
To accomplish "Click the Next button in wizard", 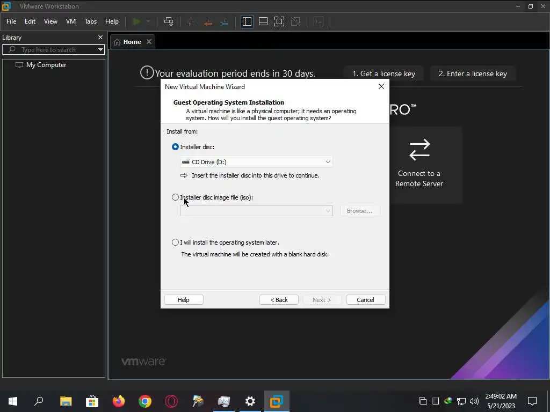I will pos(322,300).
